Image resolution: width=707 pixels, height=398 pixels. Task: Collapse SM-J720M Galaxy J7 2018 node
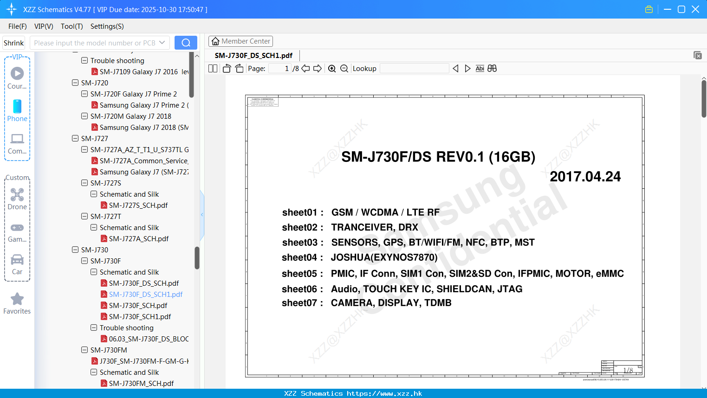[84, 116]
